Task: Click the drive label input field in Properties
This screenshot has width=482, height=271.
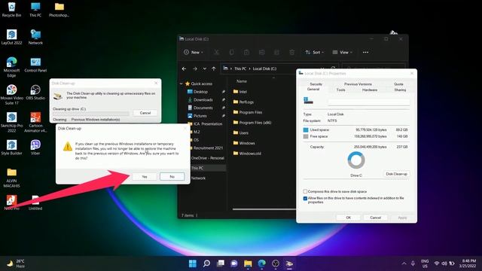Action: (x=368, y=101)
